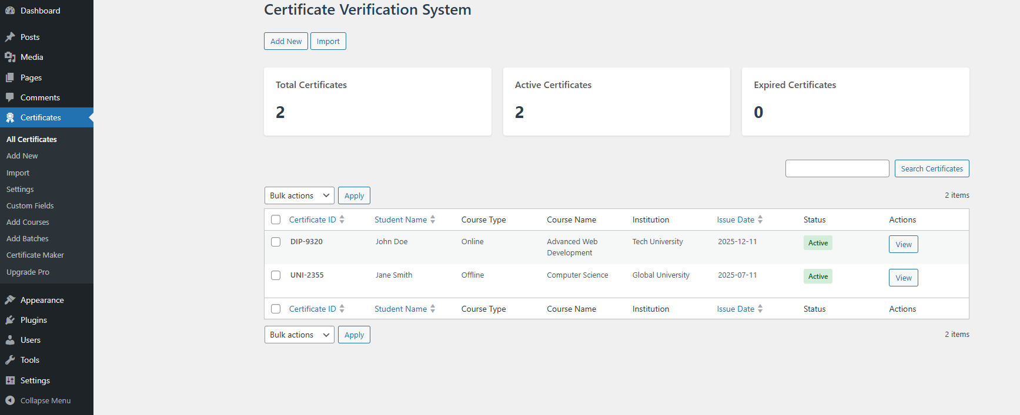Click the Expired Certificates stat card
Image resolution: width=1020 pixels, height=415 pixels.
coord(855,102)
